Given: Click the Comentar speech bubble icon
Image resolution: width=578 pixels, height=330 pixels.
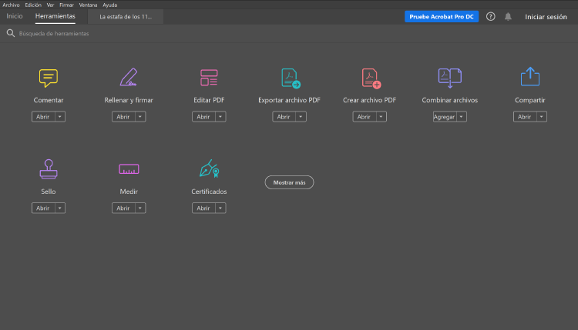Looking at the screenshot, I should coord(49,78).
